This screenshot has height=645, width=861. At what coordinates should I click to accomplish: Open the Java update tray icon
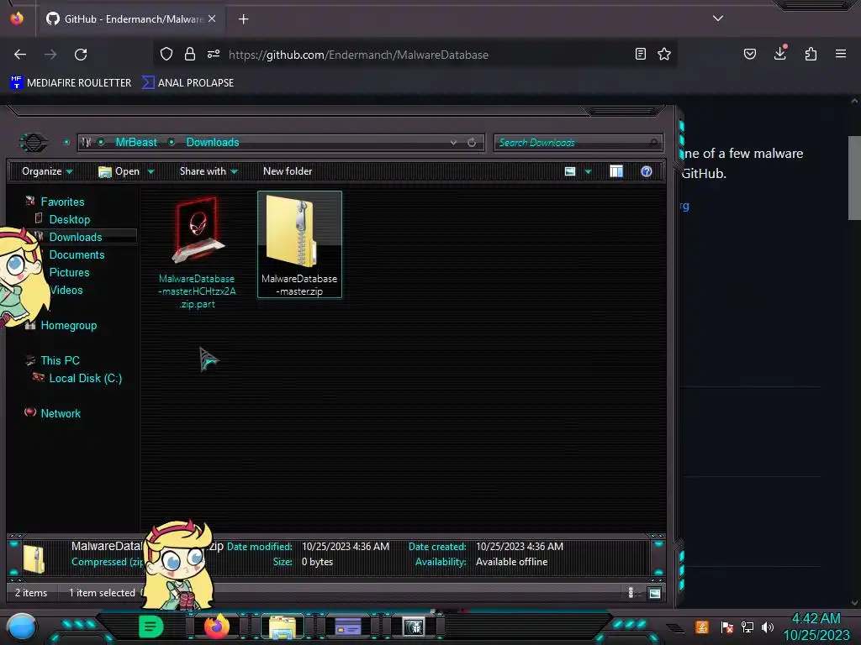[702, 627]
